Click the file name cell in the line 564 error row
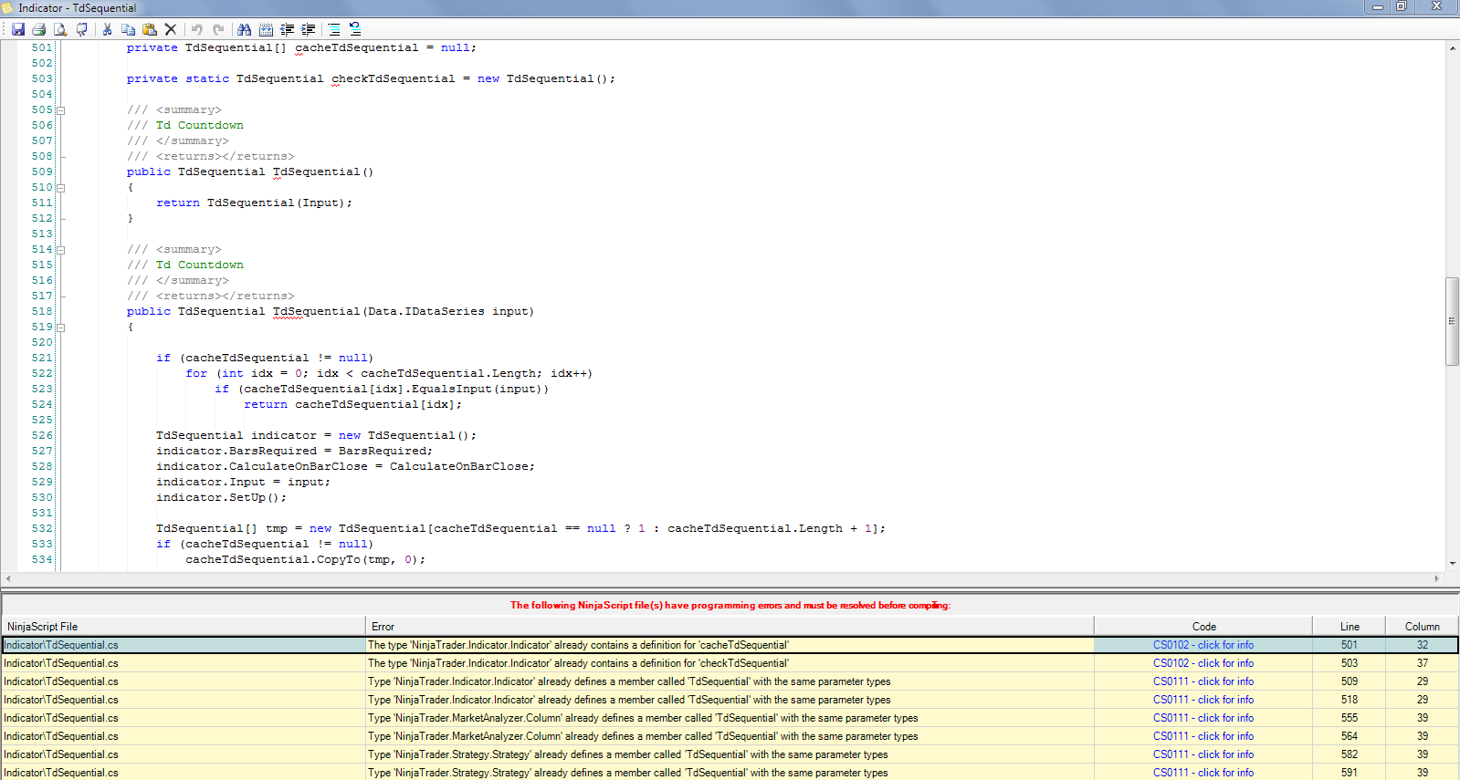The image size is (1460, 780). (x=183, y=736)
